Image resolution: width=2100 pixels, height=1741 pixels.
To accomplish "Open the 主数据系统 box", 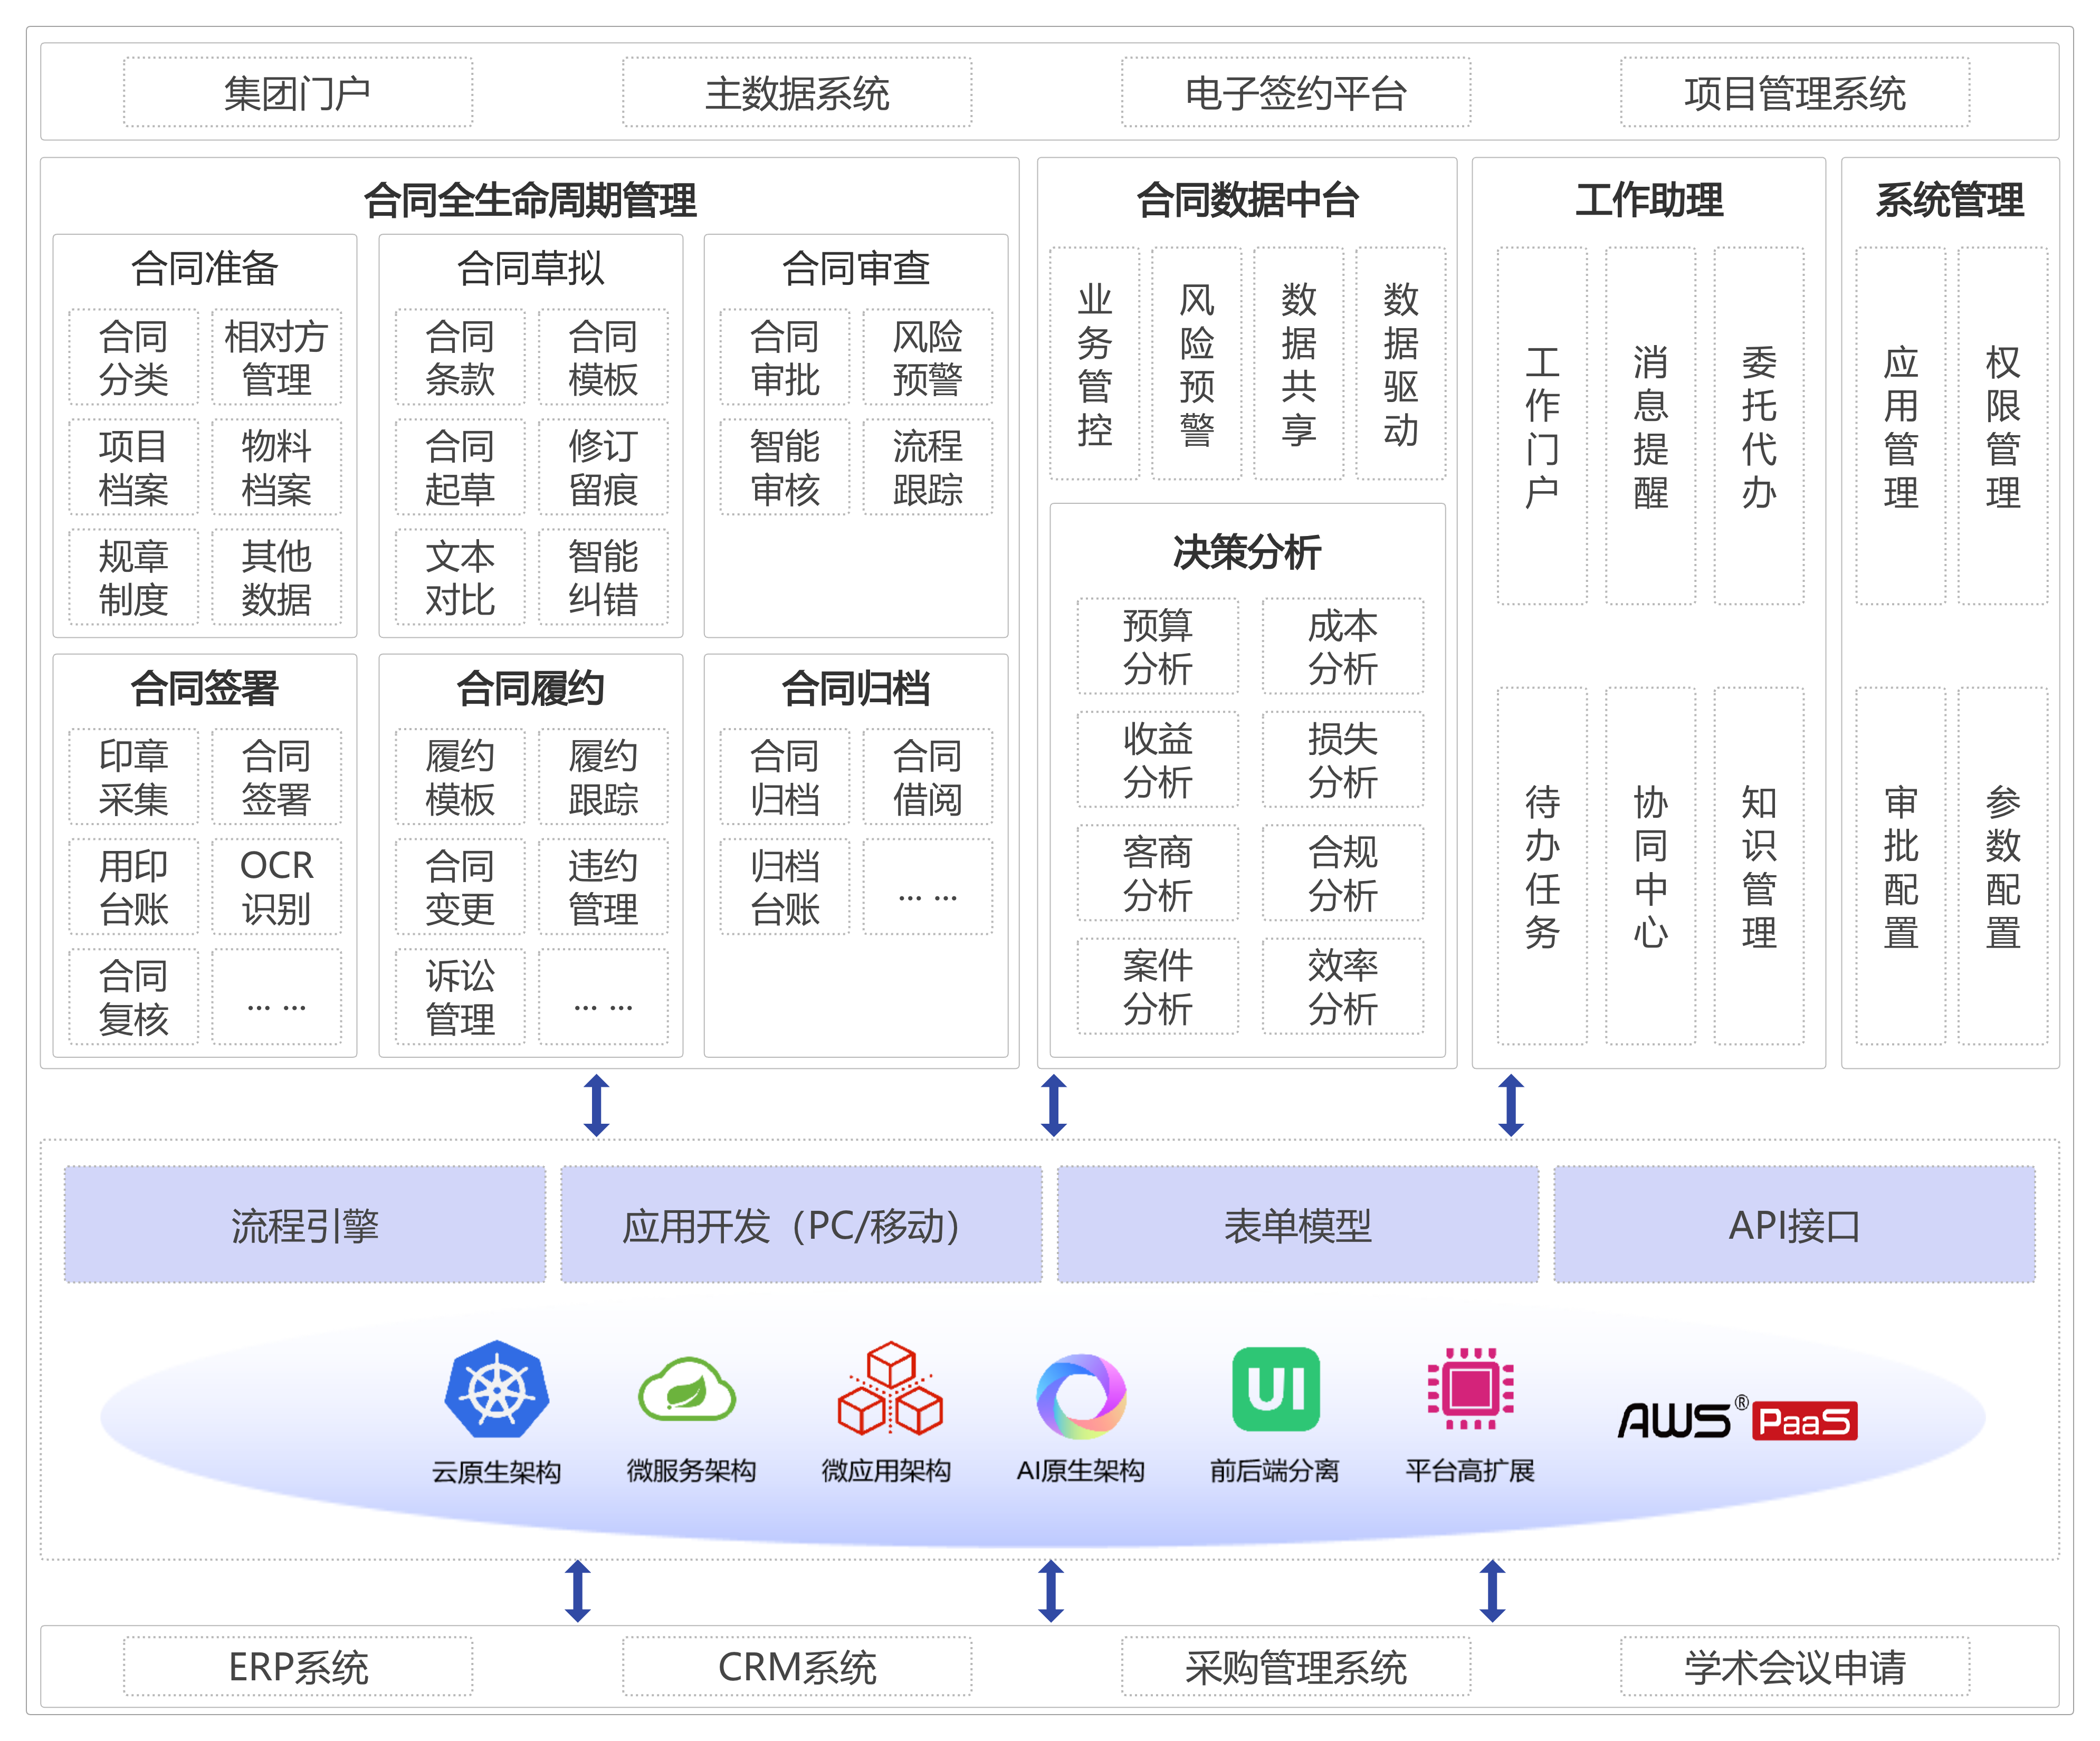I will coord(797,92).
